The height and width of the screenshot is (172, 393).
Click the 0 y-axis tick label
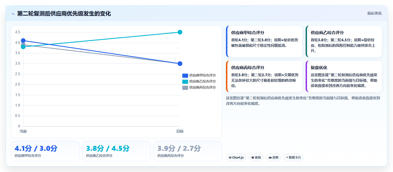coord(19,126)
